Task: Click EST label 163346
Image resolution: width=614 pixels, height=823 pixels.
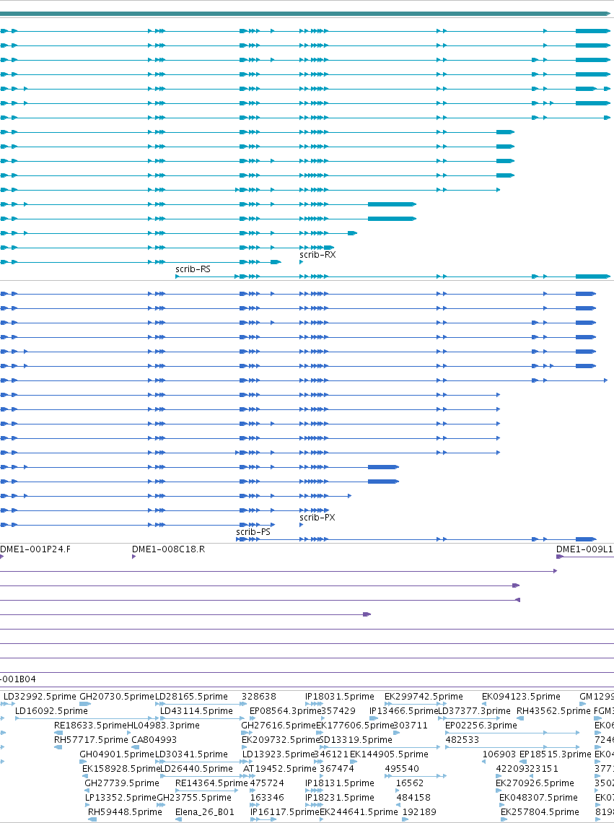Action: (266, 797)
